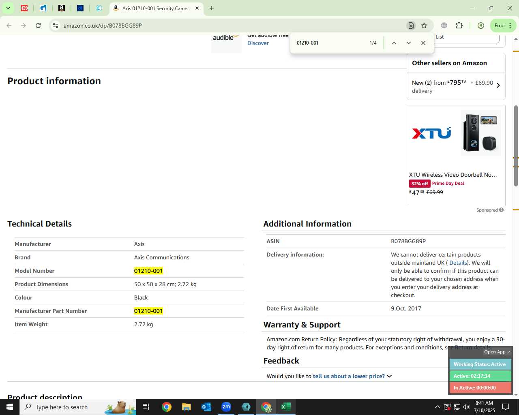The image size is (519, 415).
Task: Select the Manufacturer Part Number 01210-001 value
Action: click(148, 311)
